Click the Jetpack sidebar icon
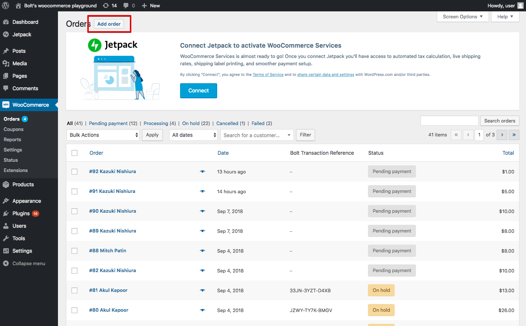The width and height of the screenshot is (526, 326). (x=6, y=34)
